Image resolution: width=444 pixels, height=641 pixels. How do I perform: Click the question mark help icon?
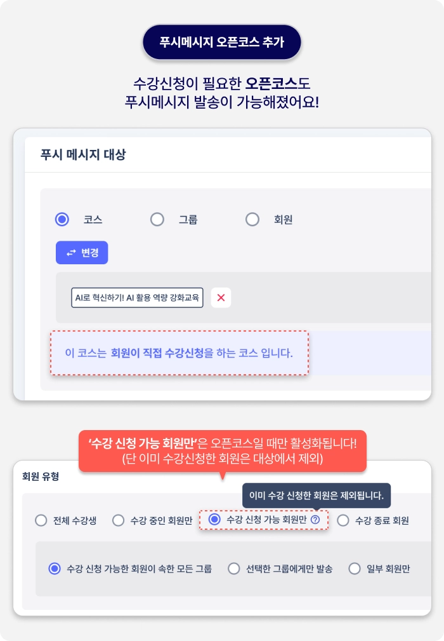click(x=315, y=520)
